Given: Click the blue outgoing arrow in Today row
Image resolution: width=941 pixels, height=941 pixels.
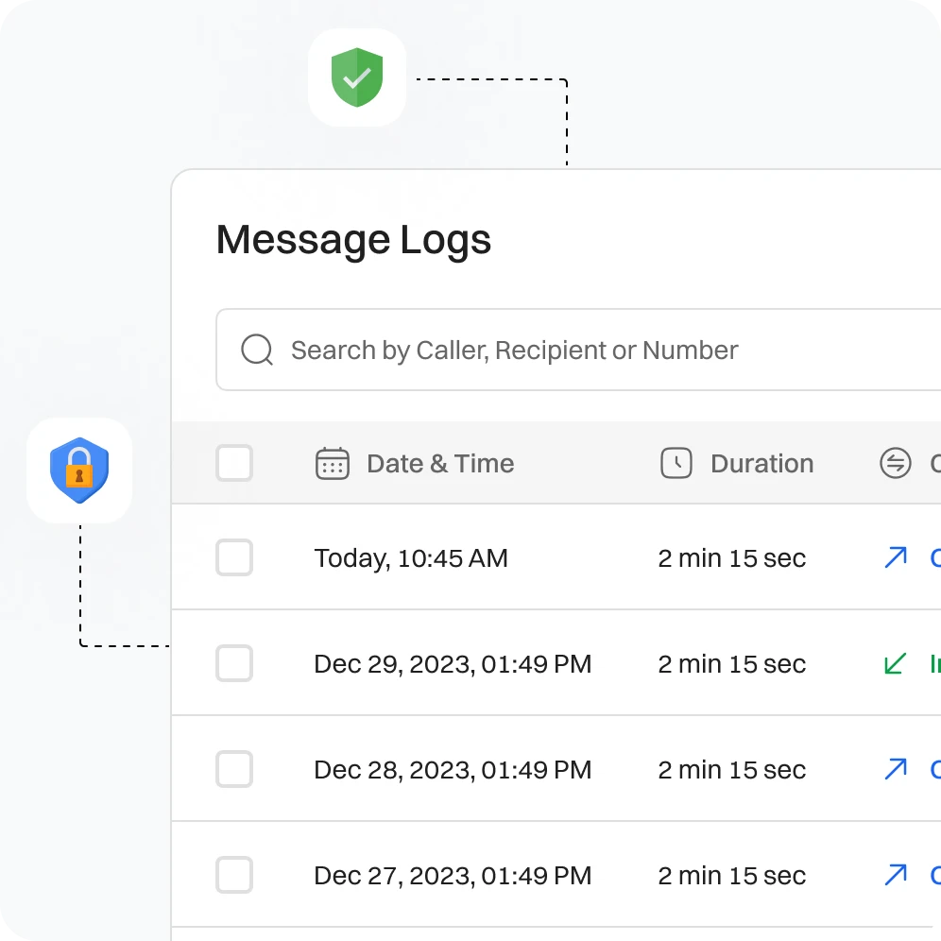Looking at the screenshot, I should [895, 557].
